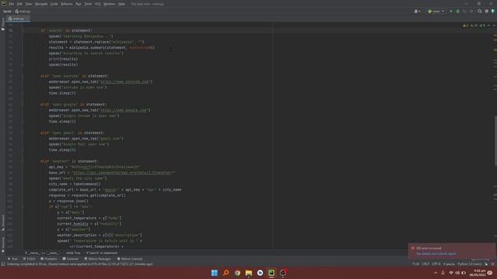Open the Python Packages tool window tab
This screenshot has height=279, width=497.
coord(97,259)
